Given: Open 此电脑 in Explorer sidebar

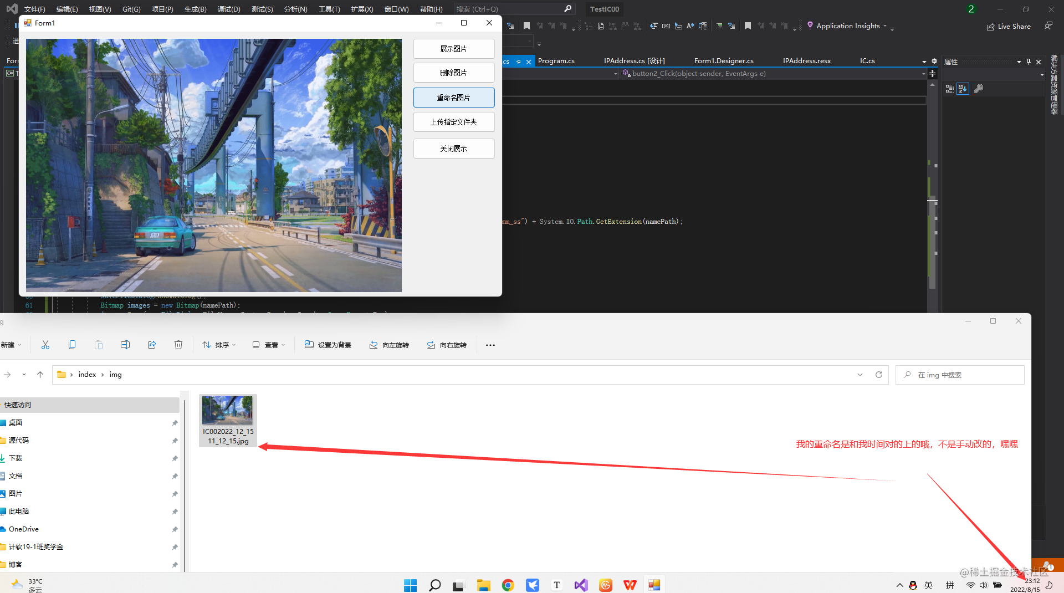Looking at the screenshot, I should (x=19, y=512).
